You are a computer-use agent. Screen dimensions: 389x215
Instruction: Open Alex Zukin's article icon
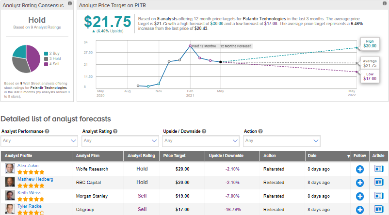[x=379, y=169]
